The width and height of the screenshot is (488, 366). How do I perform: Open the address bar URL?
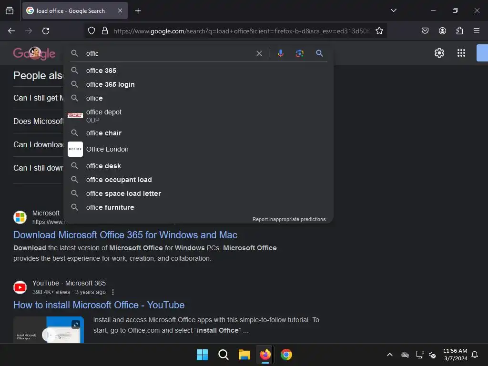point(241,31)
